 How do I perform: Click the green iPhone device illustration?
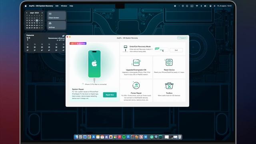click(x=94, y=64)
